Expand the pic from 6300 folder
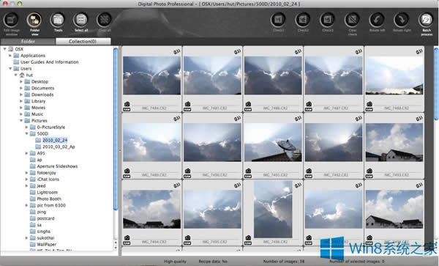Viewport: 439px width, 266px height. tap(26, 205)
